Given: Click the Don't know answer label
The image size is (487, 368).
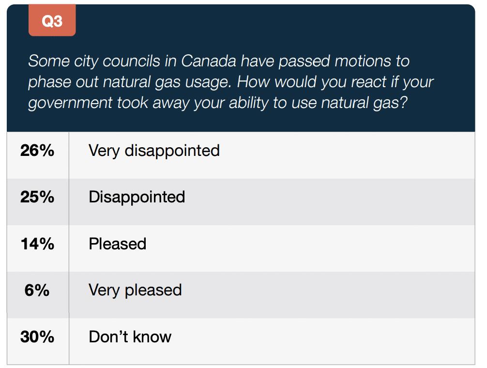Looking at the screenshot, I should tap(130, 337).
